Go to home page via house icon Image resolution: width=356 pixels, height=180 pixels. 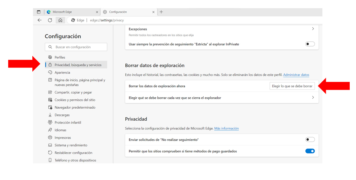pos(60,20)
